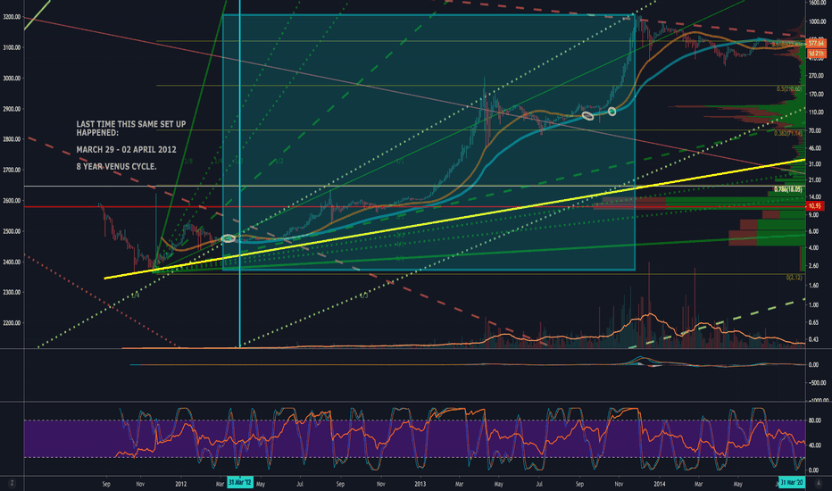
Task: Select the white ellipse marker near March 2012
Action: pyautogui.click(x=229, y=239)
